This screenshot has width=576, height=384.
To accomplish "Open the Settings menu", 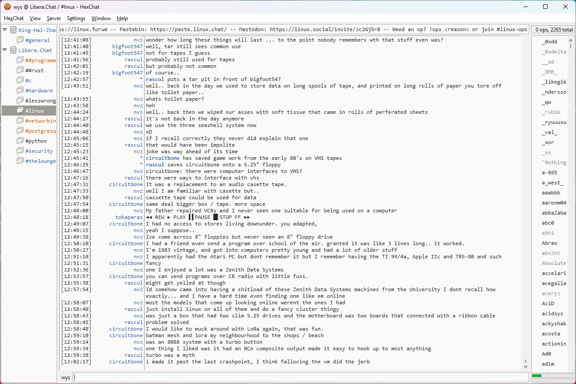I will pos(76,18).
